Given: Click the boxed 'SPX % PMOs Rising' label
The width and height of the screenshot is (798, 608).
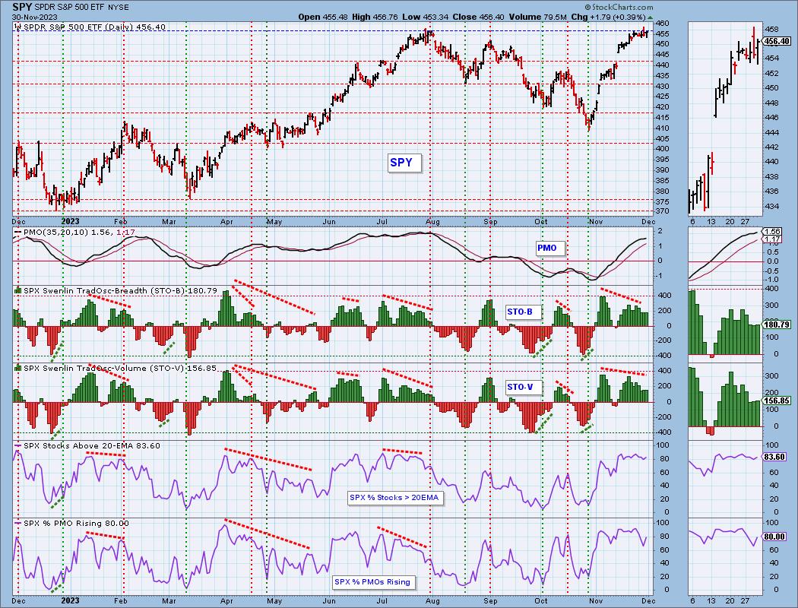Looking at the screenshot, I should 374,582.
